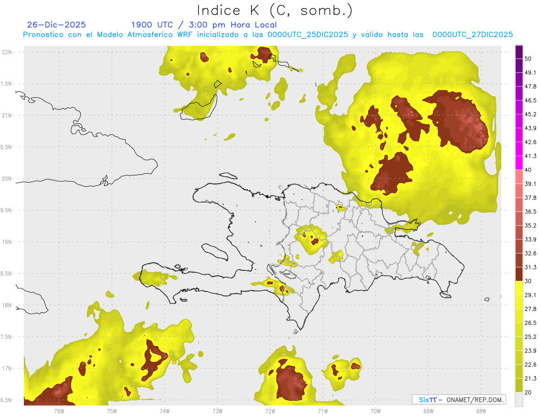Click the "25.2" value on the color scale
540x417 pixels.
click(531, 337)
